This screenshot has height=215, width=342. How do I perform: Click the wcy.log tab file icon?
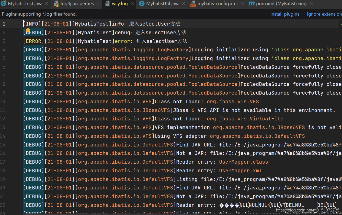tap(108, 4)
